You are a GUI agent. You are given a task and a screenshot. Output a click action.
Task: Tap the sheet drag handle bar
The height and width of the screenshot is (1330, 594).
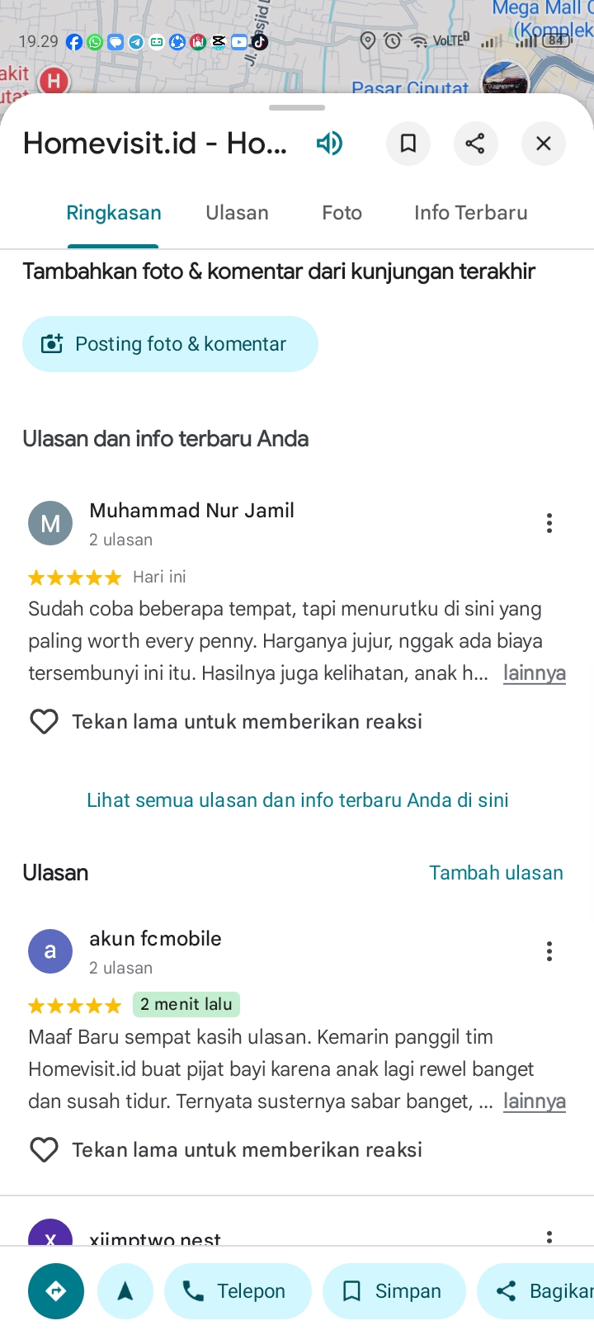pyautogui.click(x=297, y=108)
